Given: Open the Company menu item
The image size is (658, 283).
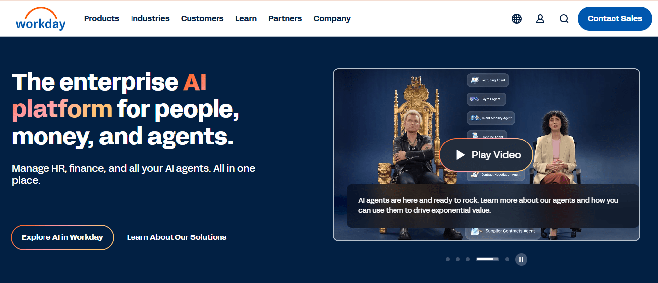Looking at the screenshot, I should (332, 18).
